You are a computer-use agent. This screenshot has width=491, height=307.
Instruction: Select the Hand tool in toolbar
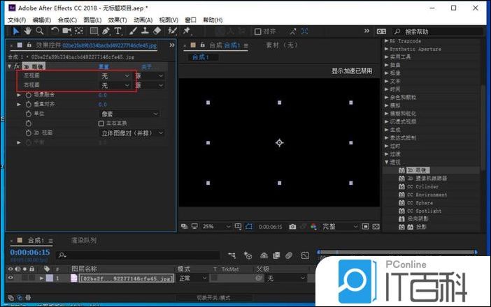point(27,31)
